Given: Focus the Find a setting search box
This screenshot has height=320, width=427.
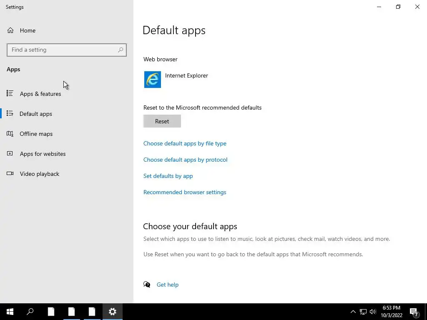Looking at the screenshot, I should 67,50.
